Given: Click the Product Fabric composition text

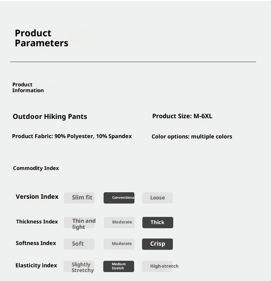Looking at the screenshot, I should [72, 136].
